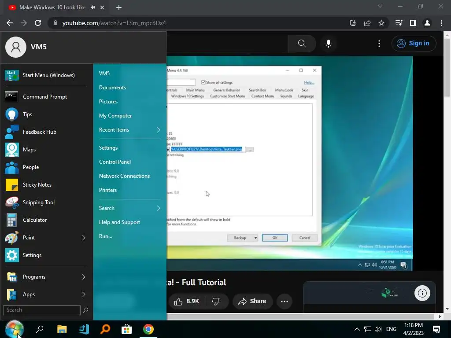Viewport: 451px width, 338px height.
Task: Expand the Search submenu
Action: coord(159,208)
